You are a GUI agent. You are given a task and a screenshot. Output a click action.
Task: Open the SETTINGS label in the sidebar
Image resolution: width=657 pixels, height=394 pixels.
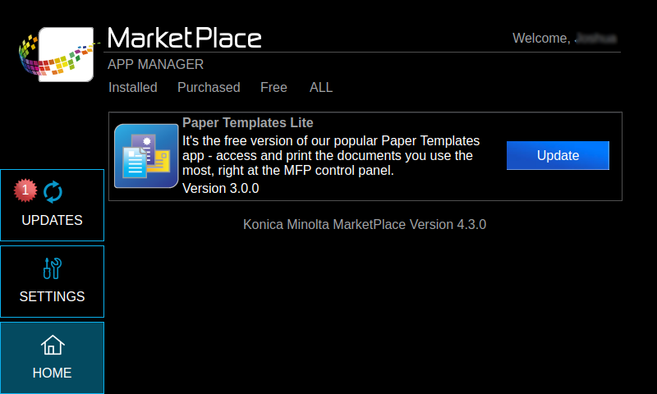52,296
